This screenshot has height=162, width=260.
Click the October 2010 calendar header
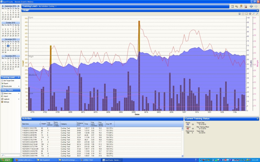(x=11, y=23)
